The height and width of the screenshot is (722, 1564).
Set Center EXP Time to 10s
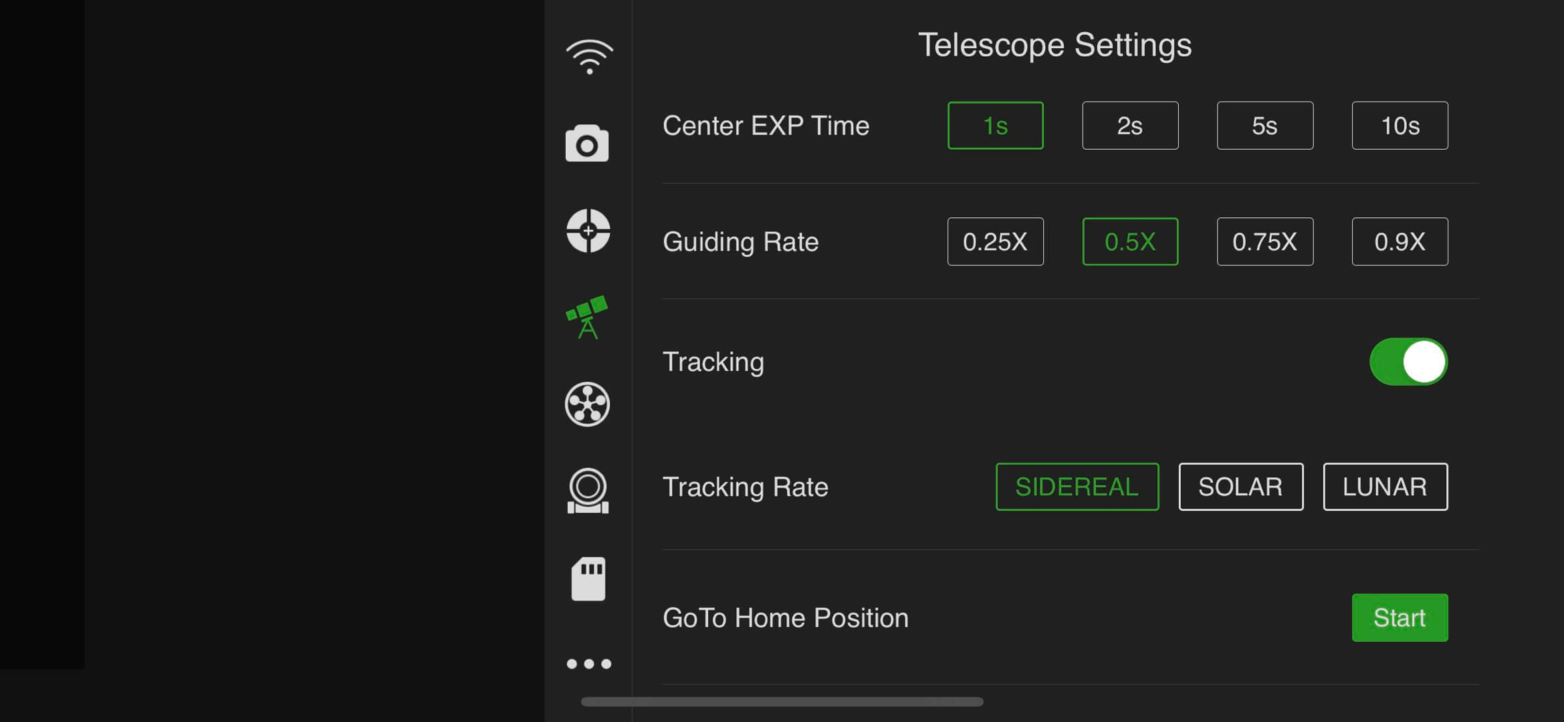(x=1400, y=126)
